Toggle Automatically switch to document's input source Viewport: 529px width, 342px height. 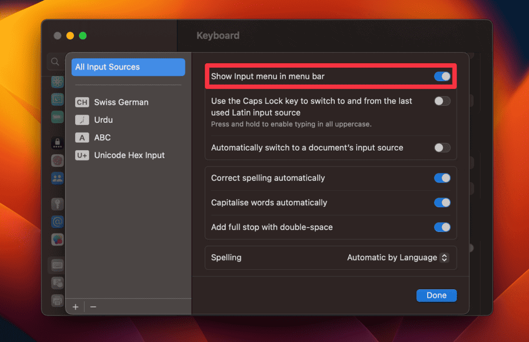442,148
